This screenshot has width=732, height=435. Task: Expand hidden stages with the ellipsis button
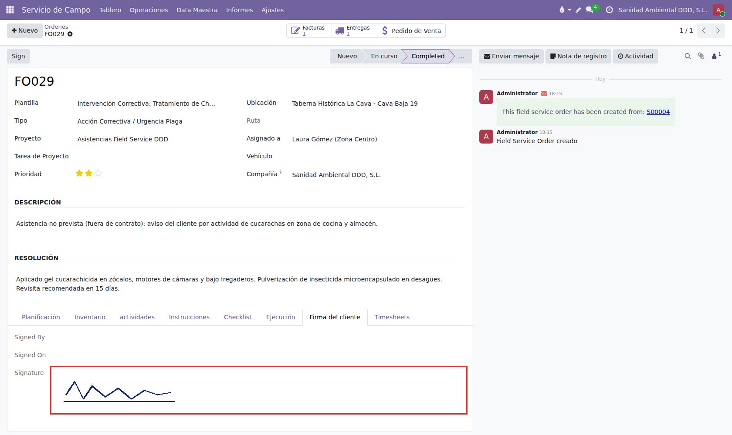tap(462, 56)
